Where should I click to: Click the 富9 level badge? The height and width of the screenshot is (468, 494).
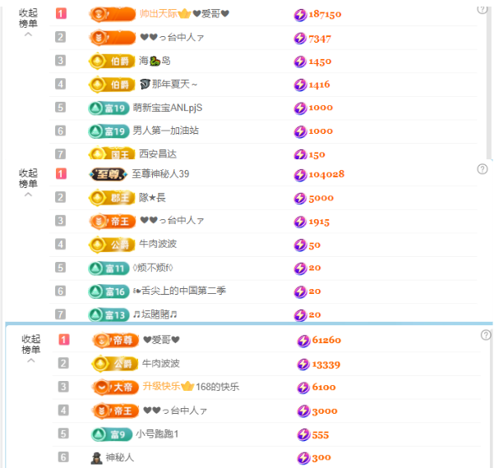pos(111,434)
